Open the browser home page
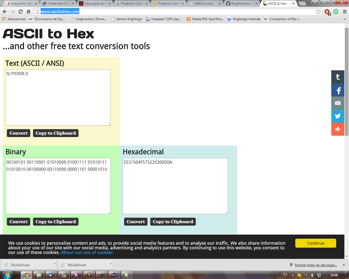Image resolution: width=349 pixels, height=279 pixels. 28,11
